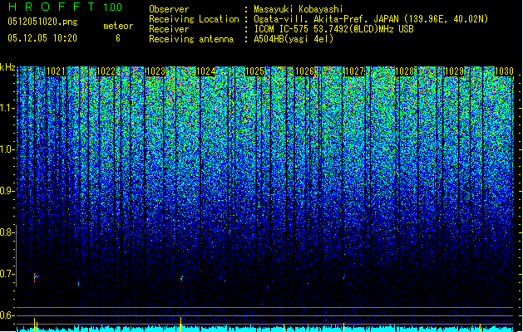Click time marker 1028

(404, 71)
